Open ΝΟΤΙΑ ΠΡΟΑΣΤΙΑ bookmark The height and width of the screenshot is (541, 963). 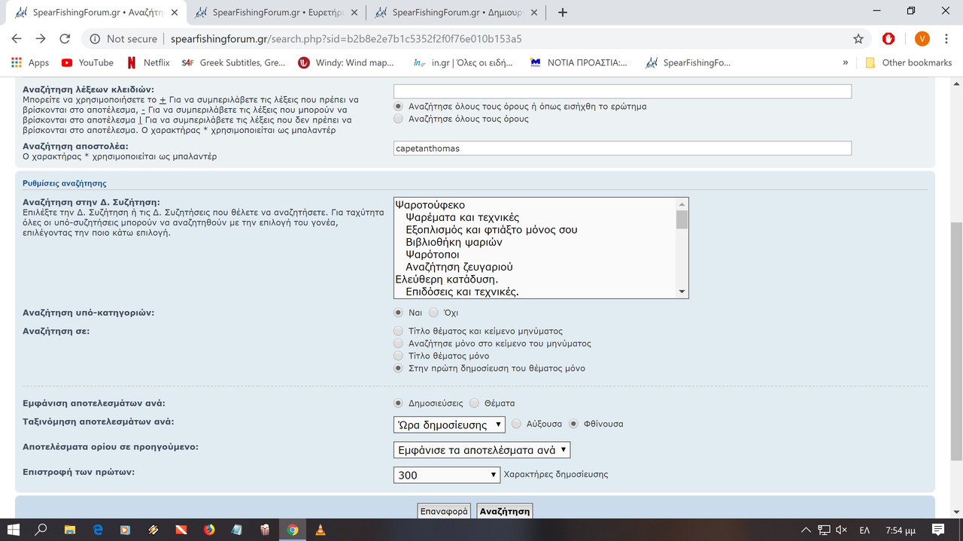[579, 62]
